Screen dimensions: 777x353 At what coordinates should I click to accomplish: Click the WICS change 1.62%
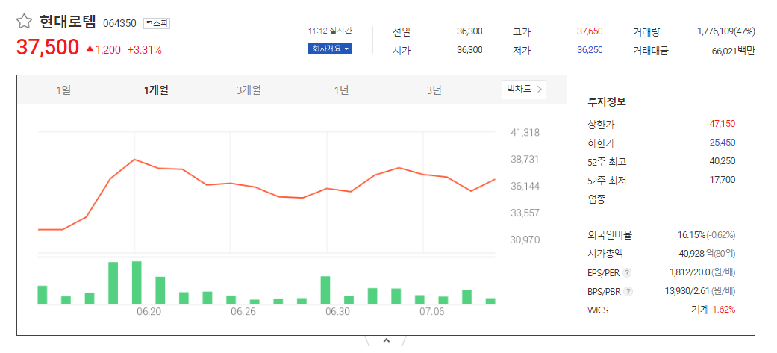click(x=724, y=310)
